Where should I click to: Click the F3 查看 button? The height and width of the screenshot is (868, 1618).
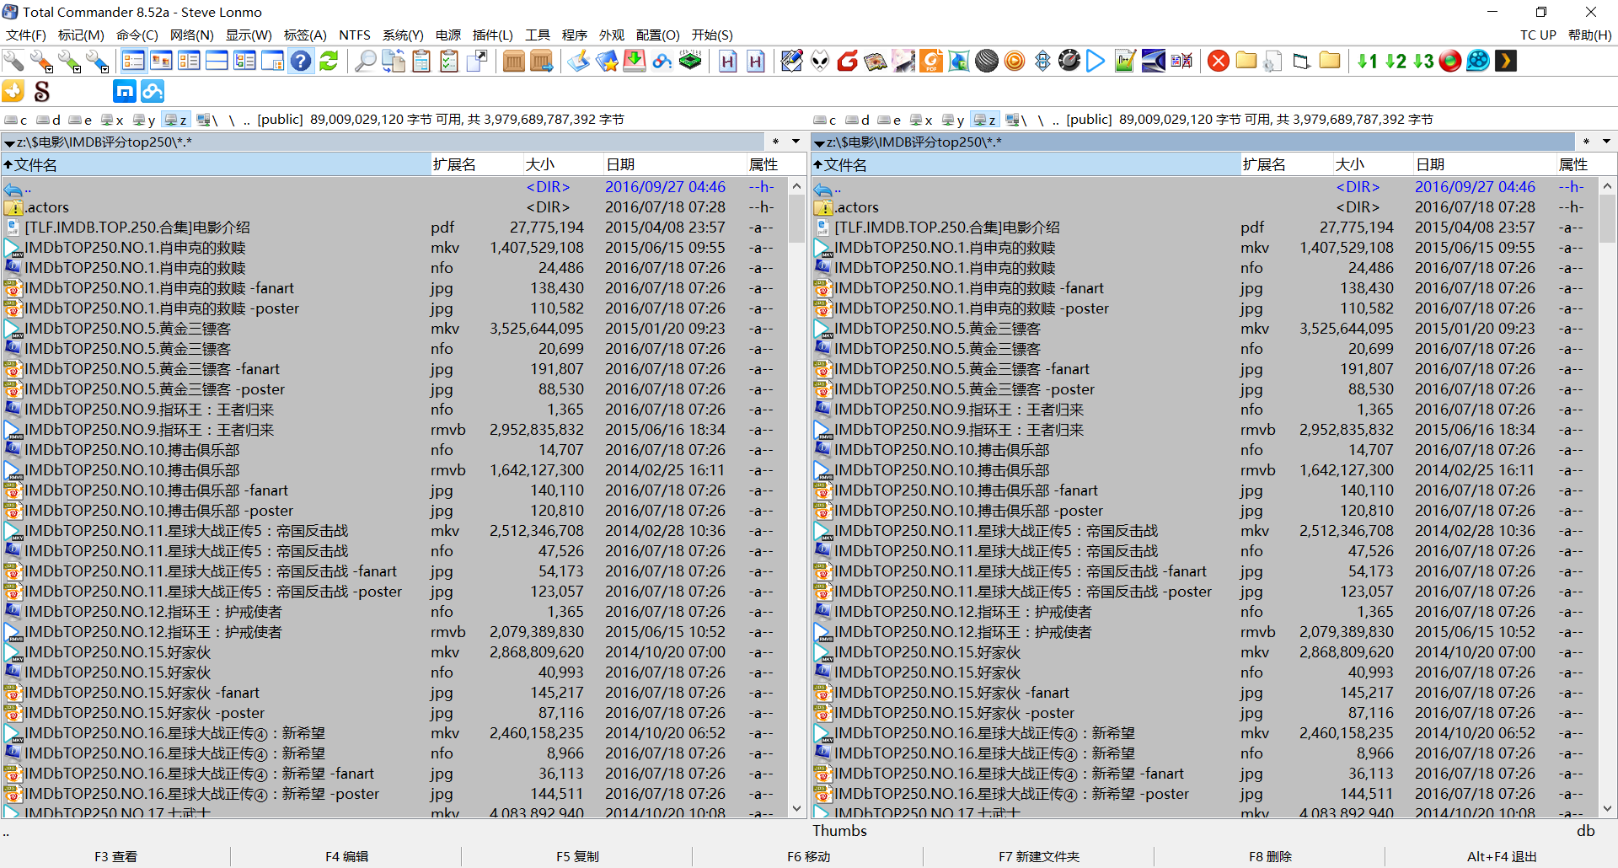coord(115,856)
